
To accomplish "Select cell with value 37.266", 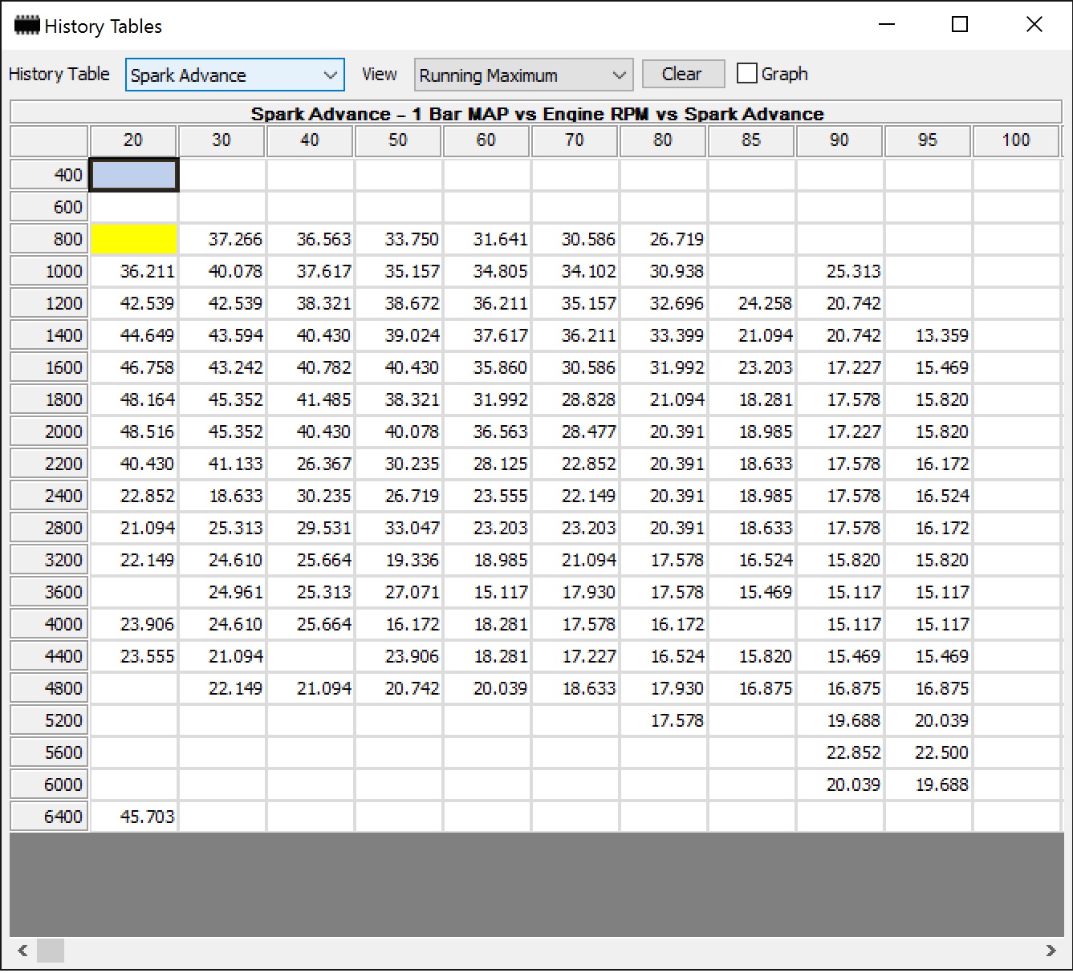I will point(222,239).
